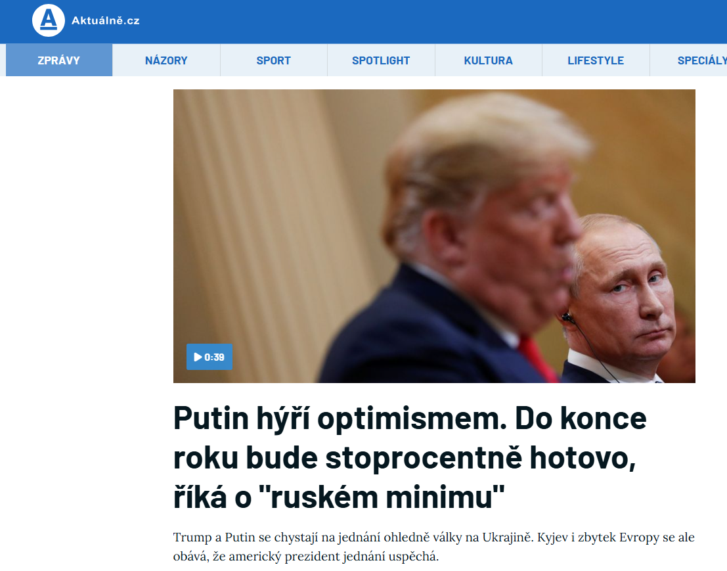
Task: Click the play triangle icon on the video badge
Action: click(x=198, y=357)
